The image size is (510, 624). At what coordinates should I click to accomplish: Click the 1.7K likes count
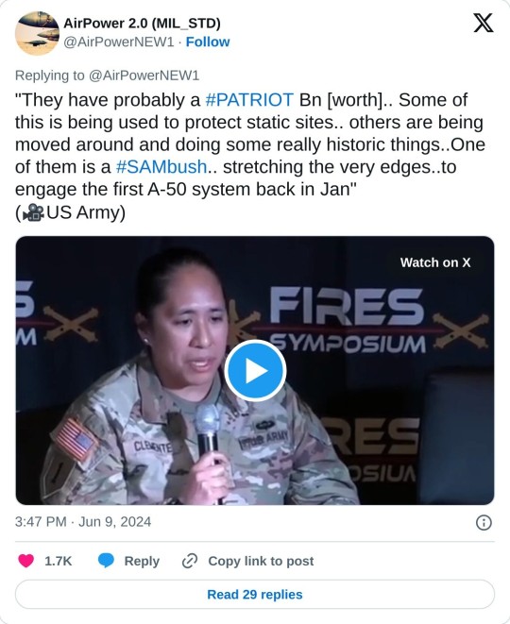click(59, 561)
